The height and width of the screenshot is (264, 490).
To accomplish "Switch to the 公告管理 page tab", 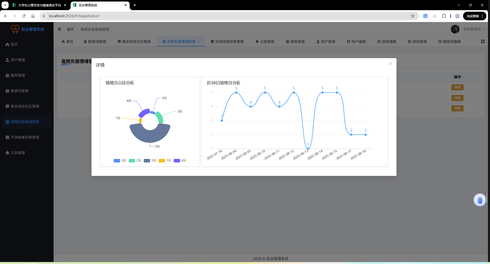I will tap(265, 42).
